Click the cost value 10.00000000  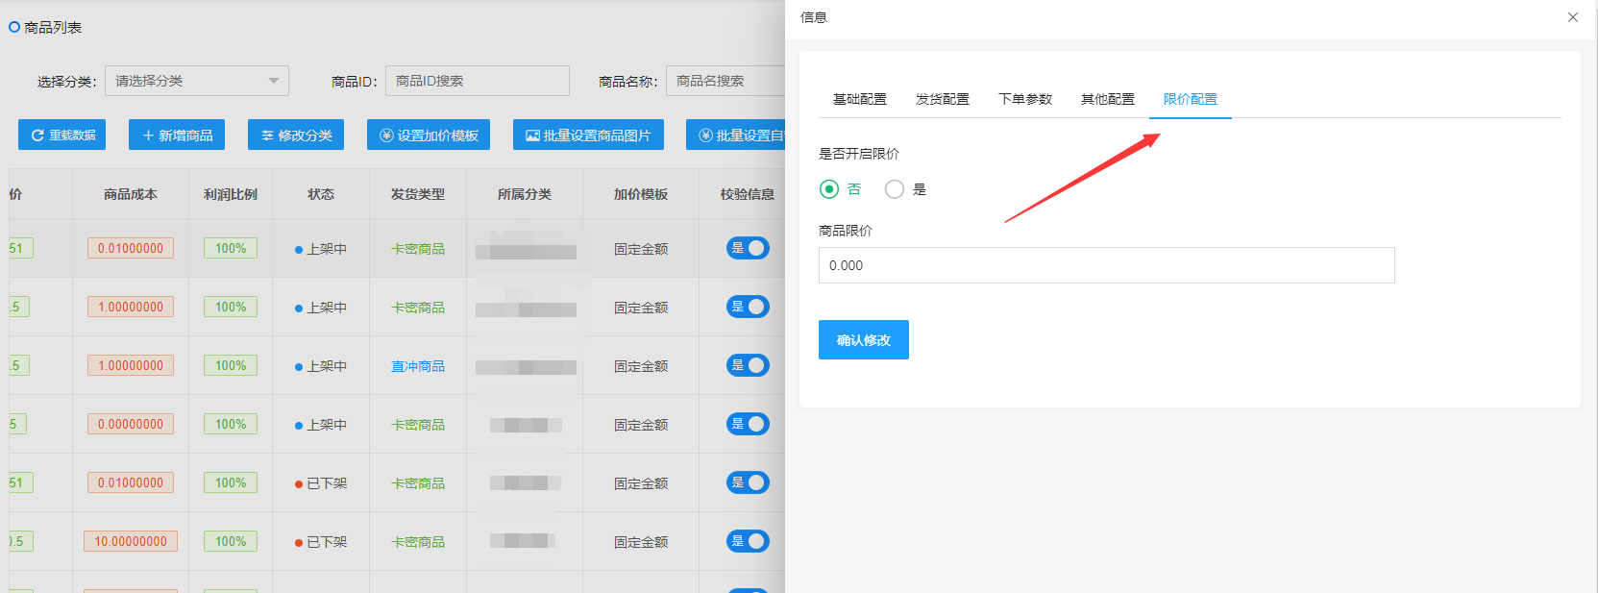click(x=131, y=541)
